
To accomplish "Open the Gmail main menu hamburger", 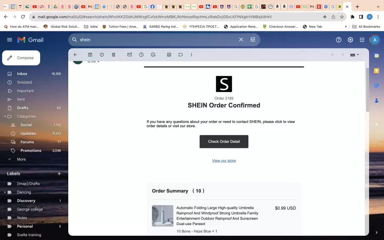I will [9, 40].
